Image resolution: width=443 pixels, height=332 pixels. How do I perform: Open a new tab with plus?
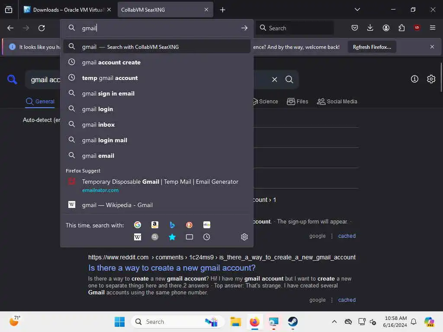[222, 10]
